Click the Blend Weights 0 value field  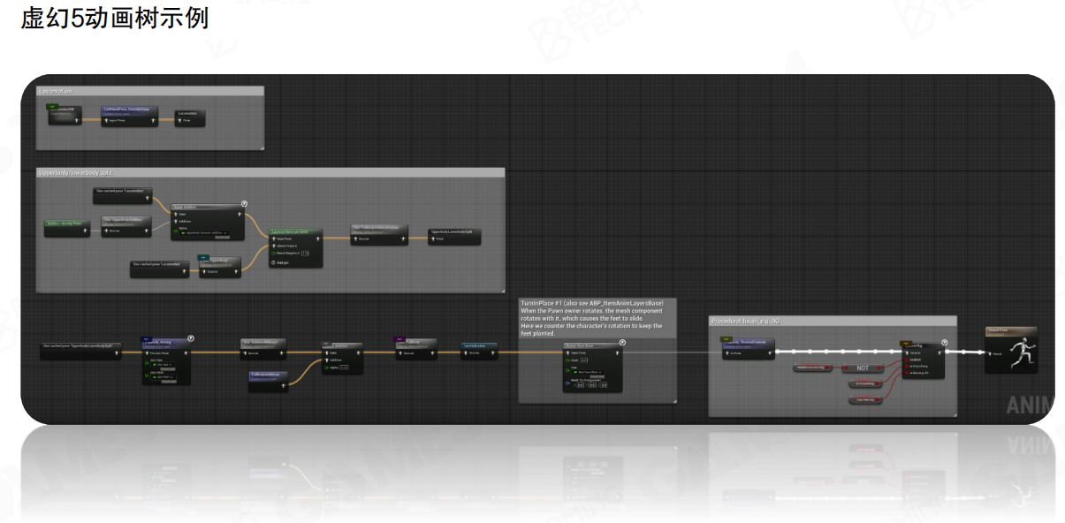point(305,253)
